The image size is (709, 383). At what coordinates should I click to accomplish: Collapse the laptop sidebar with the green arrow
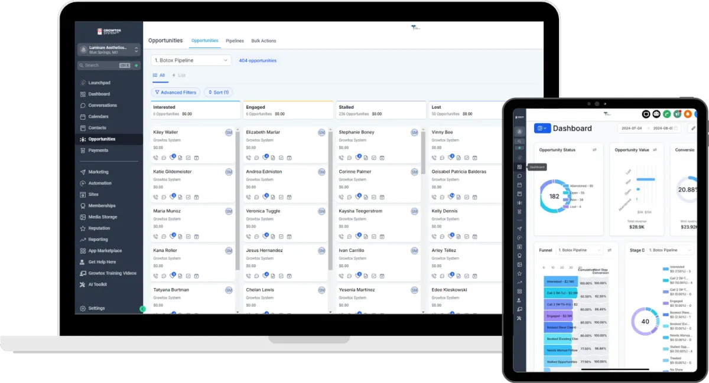click(x=142, y=309)
